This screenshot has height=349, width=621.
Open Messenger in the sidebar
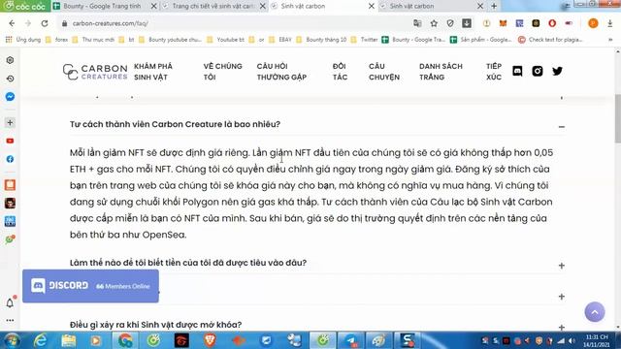pos(10,97)
